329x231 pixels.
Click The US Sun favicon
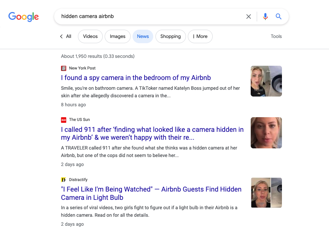(64, 120)
